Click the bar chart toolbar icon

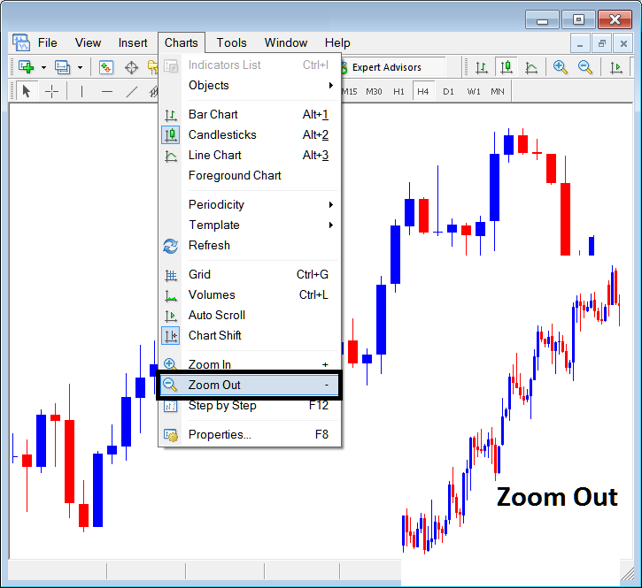[481, 67]
